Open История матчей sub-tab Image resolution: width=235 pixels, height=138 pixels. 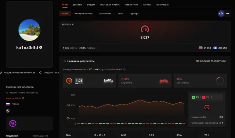(83, 14)
